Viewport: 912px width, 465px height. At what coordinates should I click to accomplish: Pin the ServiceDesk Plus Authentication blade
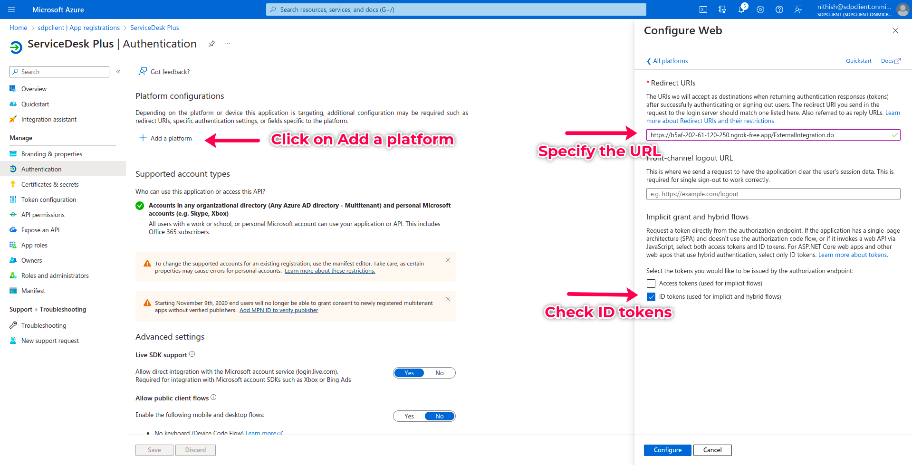tap(212, 44)
